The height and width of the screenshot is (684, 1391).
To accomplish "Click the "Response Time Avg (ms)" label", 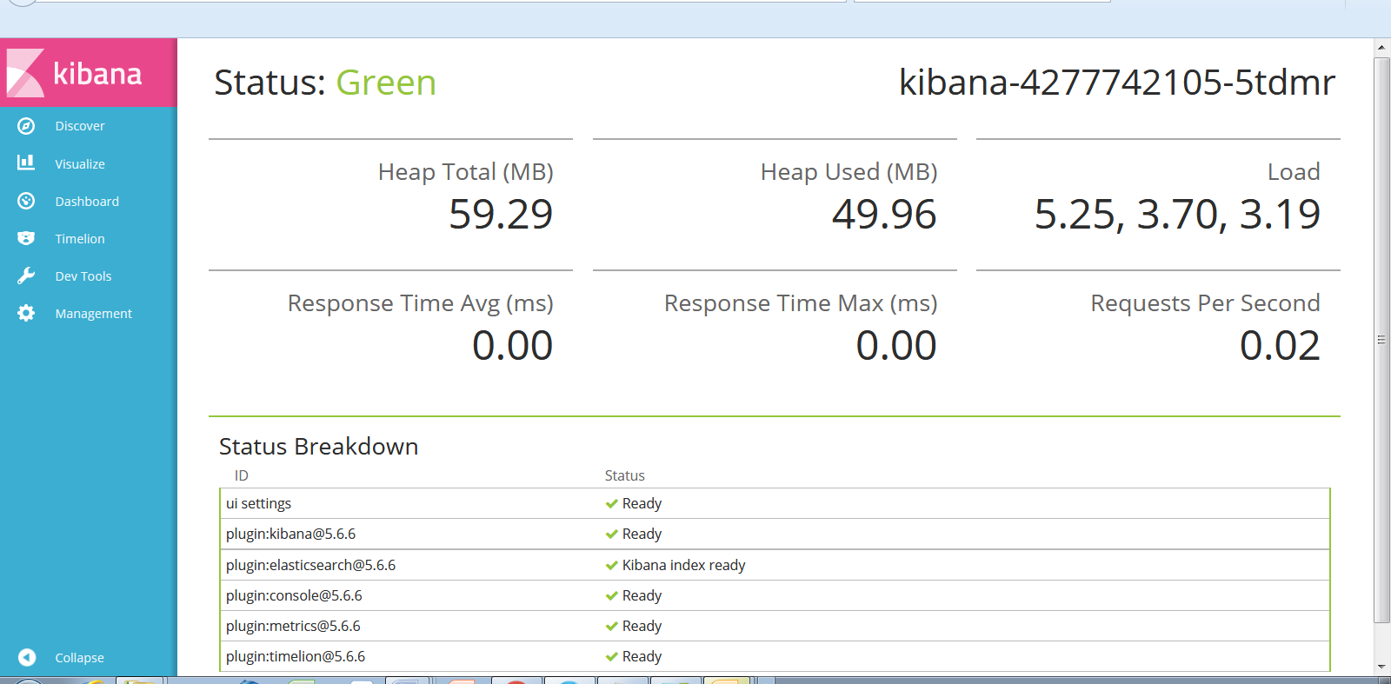I will [x=421, y=303].
